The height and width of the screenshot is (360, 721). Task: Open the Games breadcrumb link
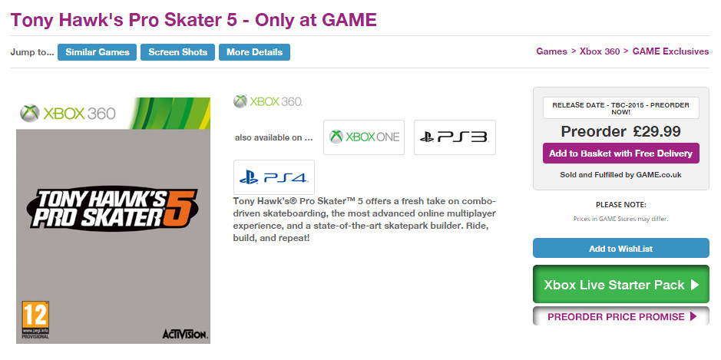(551, 52)
